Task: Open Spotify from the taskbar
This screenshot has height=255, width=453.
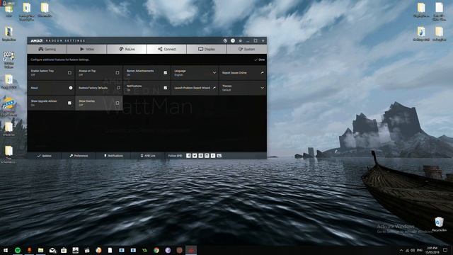Action: 18,250
